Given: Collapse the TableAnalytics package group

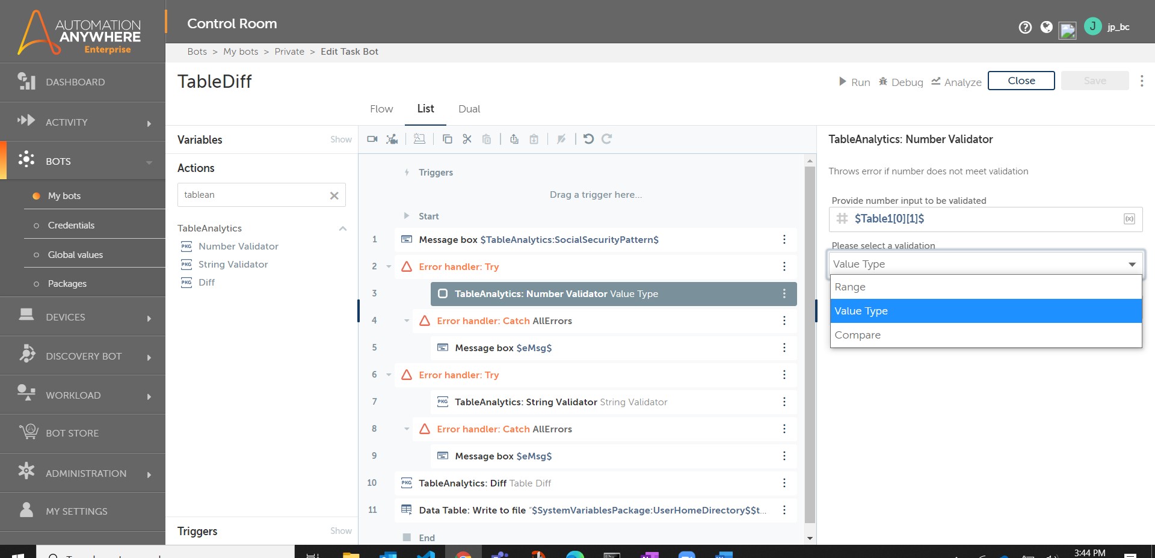Looking at the screenshot, I should pos(342,228).
